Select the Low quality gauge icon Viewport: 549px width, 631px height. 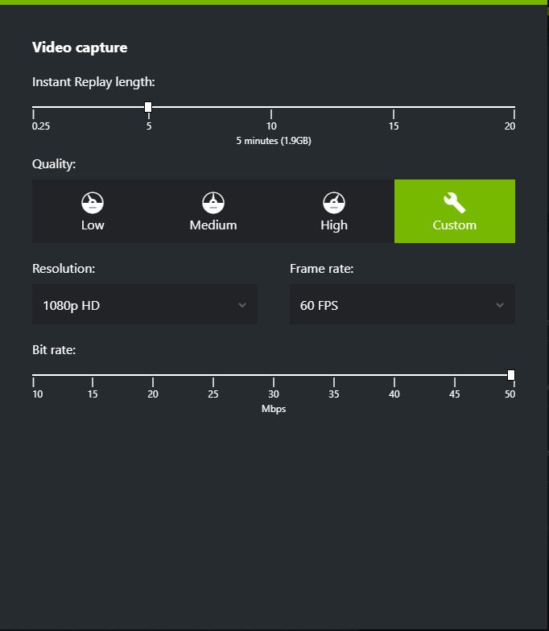click(x=93, y=203)
